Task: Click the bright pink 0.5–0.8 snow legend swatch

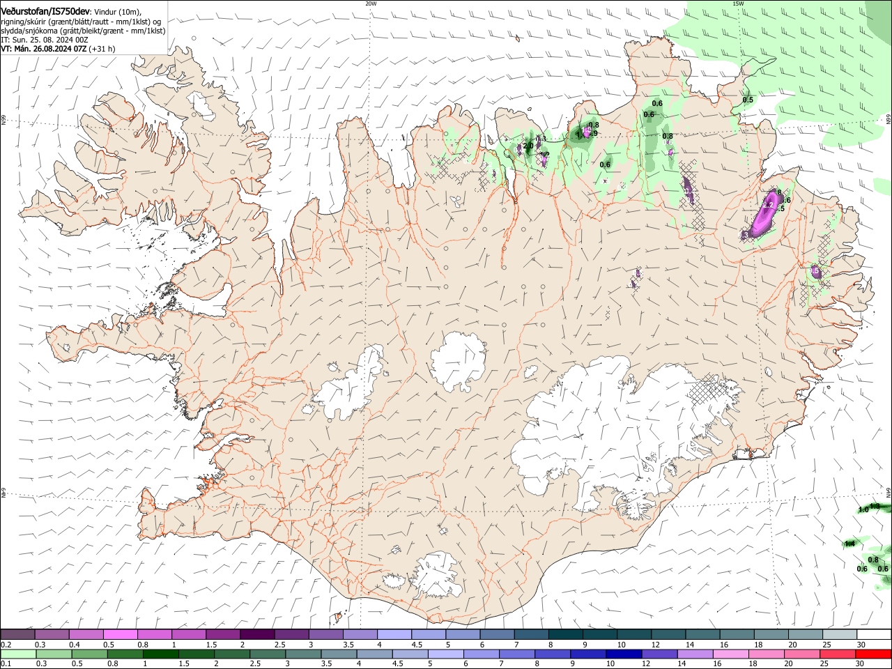Action: (120, 635)
